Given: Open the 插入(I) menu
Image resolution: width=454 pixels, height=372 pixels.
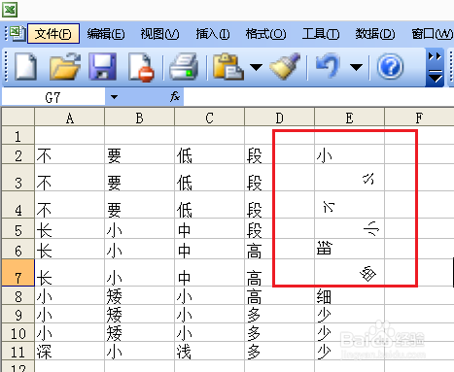Looking at the screenshot, I should click(213, 34).
